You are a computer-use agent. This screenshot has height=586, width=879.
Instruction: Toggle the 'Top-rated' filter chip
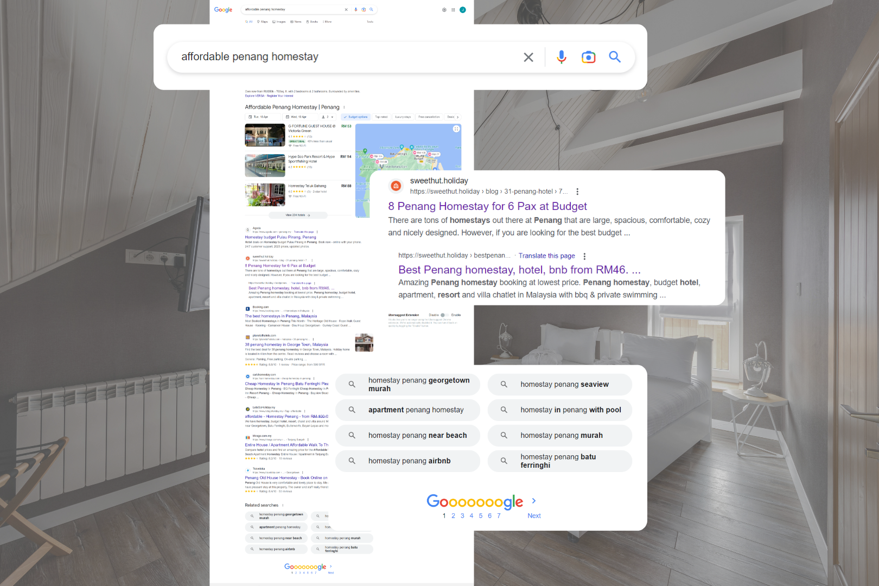[x=381, y=117]
